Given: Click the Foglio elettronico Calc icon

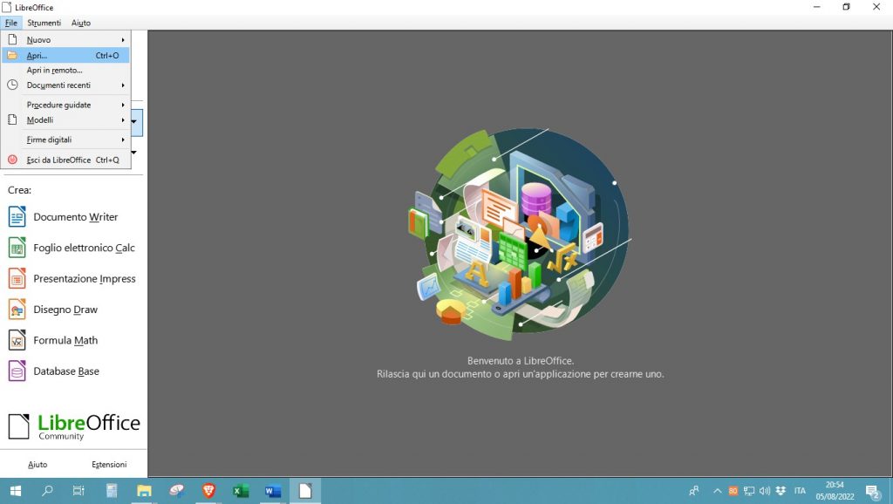Looking at the screenshot, I should point(17,248).
